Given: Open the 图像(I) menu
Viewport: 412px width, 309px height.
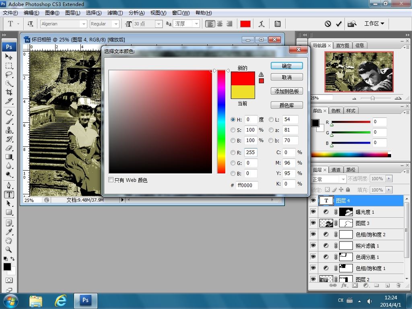Looking at the screenshot, I should pyautogui.click(x=52, y=13).
